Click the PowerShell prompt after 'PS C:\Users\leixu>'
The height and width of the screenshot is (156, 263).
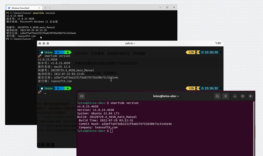point(33,39)
